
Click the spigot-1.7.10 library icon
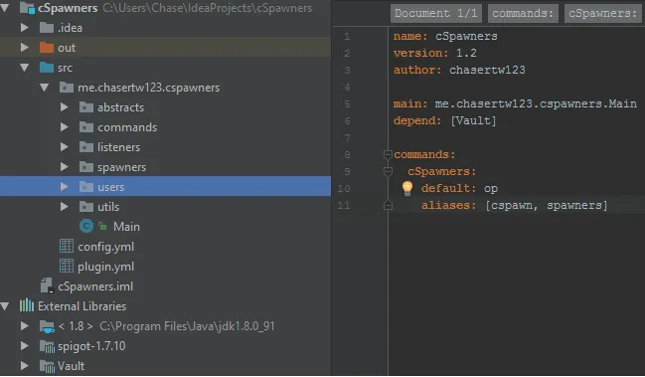point(47,346)
